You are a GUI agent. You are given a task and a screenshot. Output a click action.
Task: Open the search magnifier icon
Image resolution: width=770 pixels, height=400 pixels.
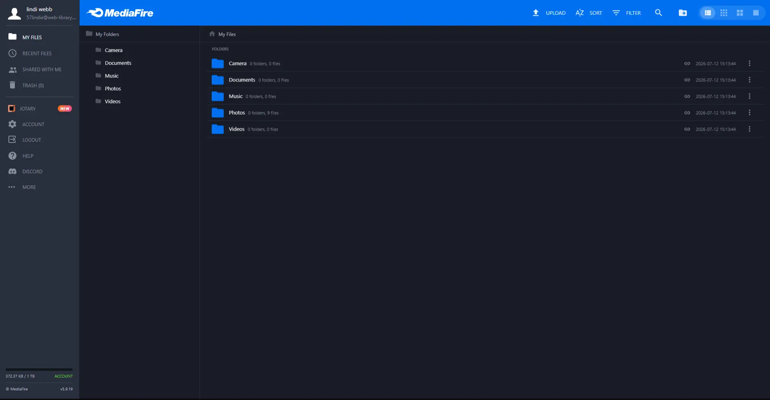click(658, 13)
